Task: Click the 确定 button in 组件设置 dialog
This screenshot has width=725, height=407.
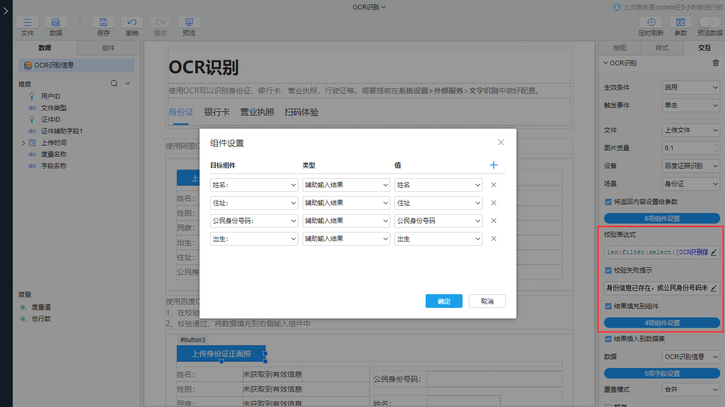Action: [444, 301]
